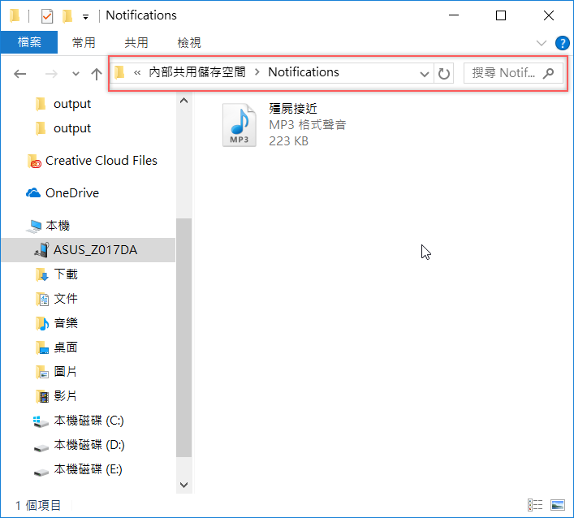Click the Creative Cloud Files icon
This screenshot has height=518, width=574.
point(34,161)
